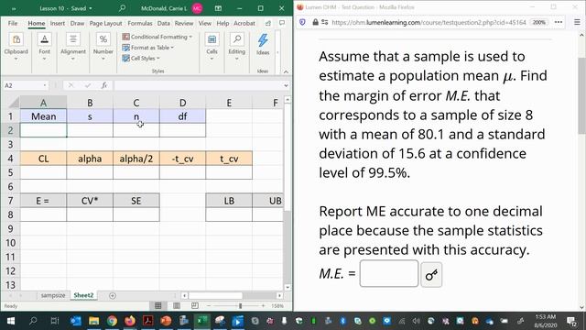Click the Excel horizontal scrollbar thumb
586x330 pixels.
[x=216, y=295]
